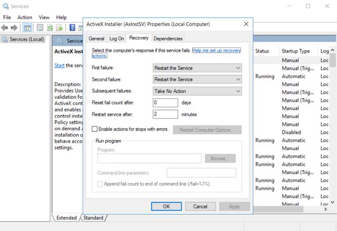Screen dimensions: 337x231
Task: Click the services list vertical scrollbar thumb
Action: pyautogui.click(x=332, y=60)
